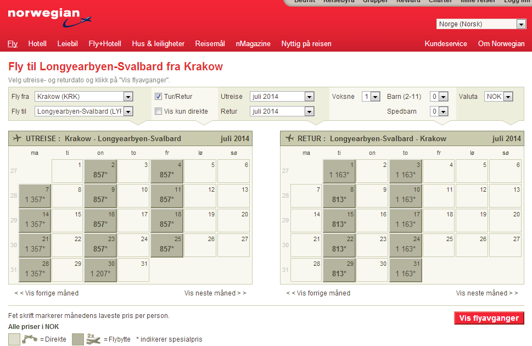This screenshot has height=346, width=532.
Task: Click the Norwegian logo
Action: pos(49,18)
